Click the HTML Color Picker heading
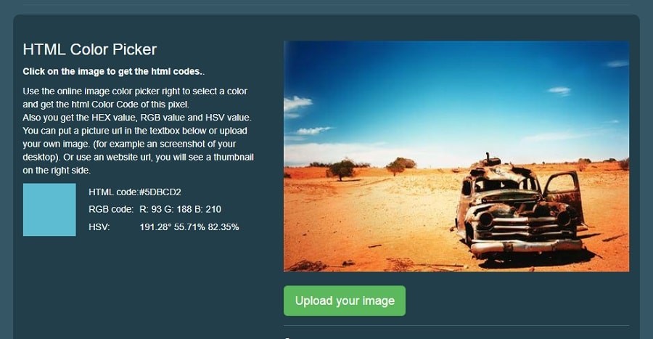 coord(89,49)
